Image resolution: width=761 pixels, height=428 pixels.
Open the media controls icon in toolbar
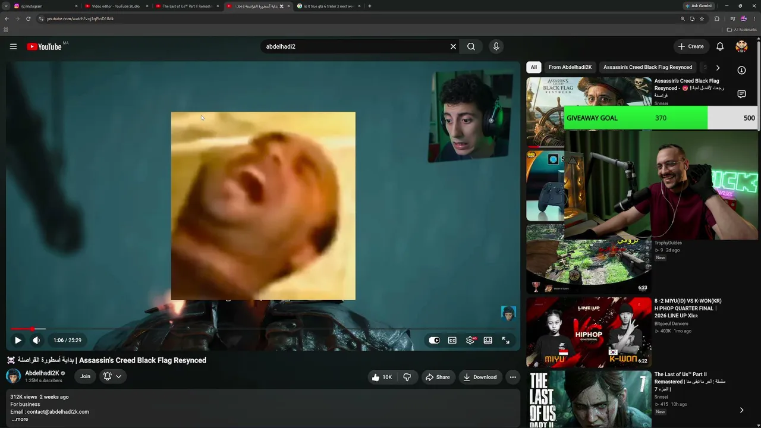[732, 18]
